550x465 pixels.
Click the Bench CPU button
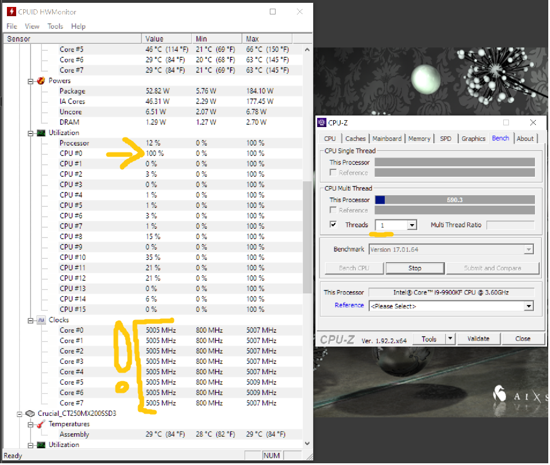click(x=354, y=269)
